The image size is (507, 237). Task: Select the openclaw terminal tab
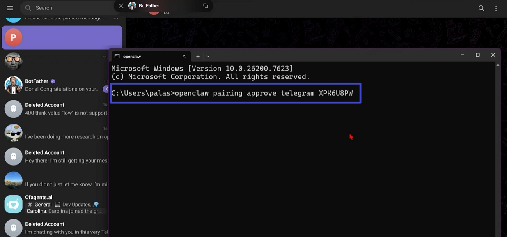[x=151, y=56]
